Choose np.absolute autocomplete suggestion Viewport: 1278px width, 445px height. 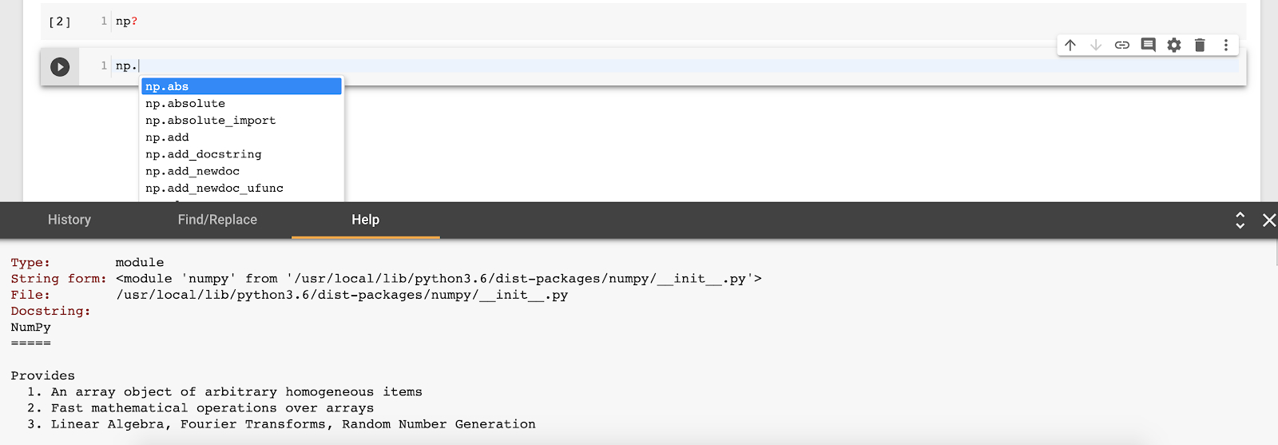[x=241, y=104]
